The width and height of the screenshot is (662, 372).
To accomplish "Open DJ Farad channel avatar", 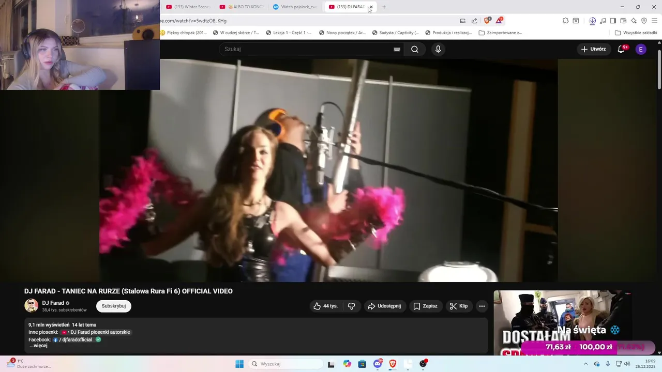I will (x=31, y=305).
